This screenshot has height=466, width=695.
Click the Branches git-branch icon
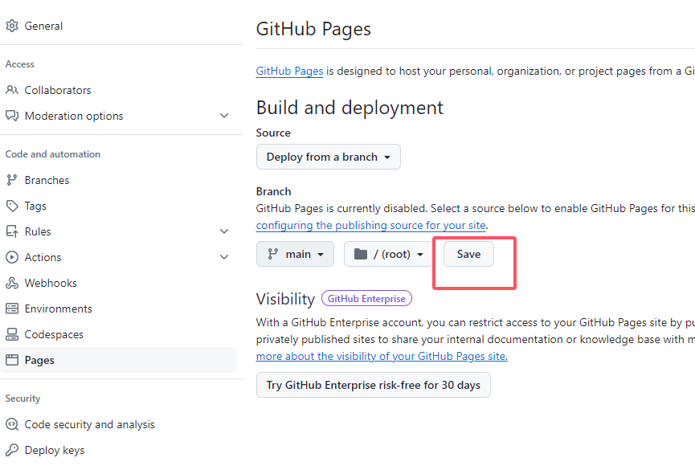tap(12, 180)
